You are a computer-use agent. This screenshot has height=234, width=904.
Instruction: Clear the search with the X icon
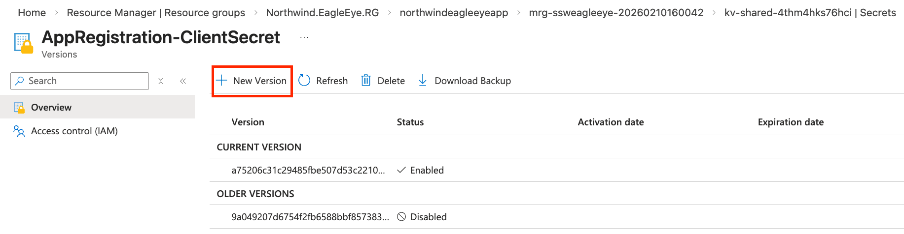coord(161,81)
